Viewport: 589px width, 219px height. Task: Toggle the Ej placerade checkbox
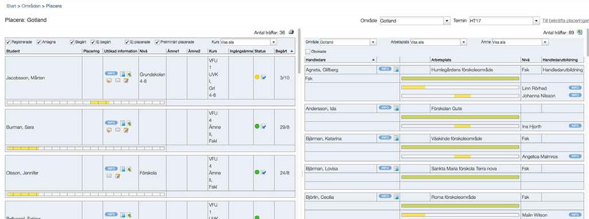127,42
